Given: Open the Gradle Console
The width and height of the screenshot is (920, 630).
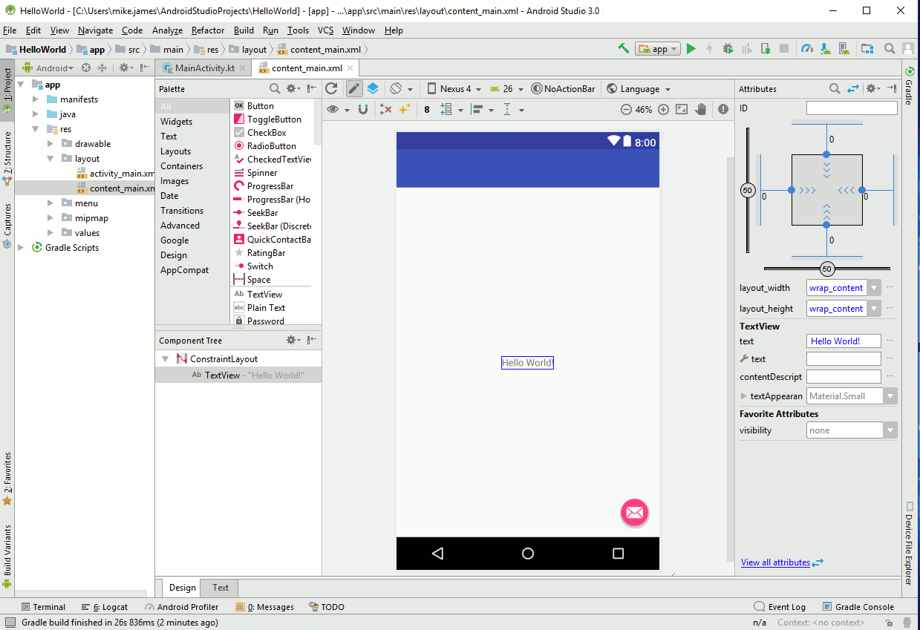Looking at the screenshot, I should coord(858,607).
